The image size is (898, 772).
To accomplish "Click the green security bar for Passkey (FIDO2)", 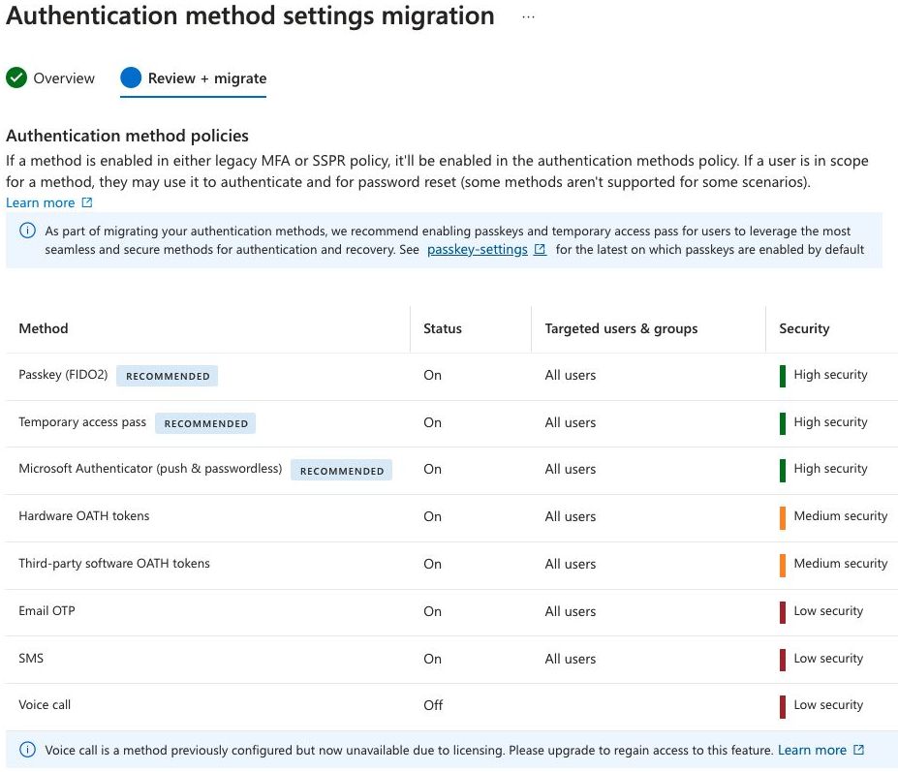I will coord(783,376).
